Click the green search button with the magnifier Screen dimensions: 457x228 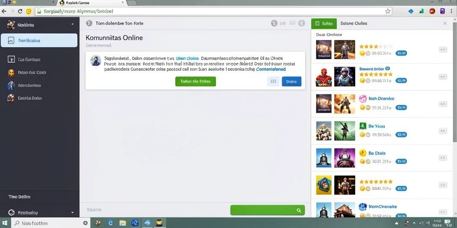pos(267,210)
